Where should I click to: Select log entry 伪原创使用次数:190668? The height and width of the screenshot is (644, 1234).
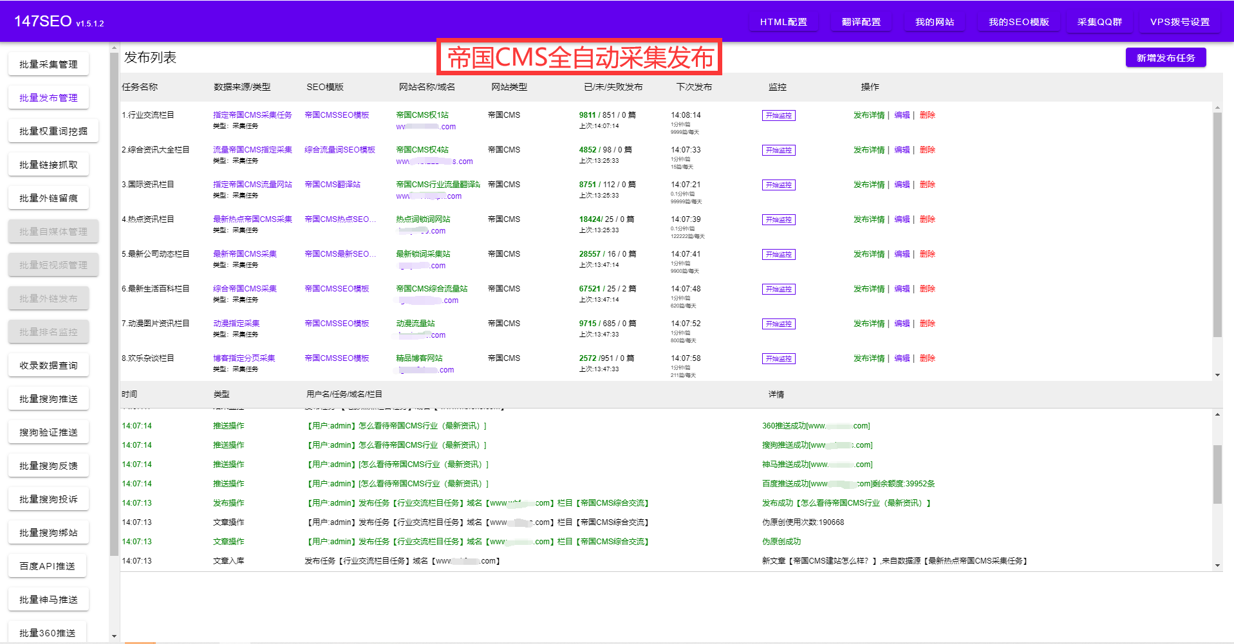pos(803,522)
